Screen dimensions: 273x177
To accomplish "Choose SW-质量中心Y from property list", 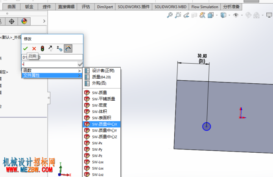I will tap(101, 130).
